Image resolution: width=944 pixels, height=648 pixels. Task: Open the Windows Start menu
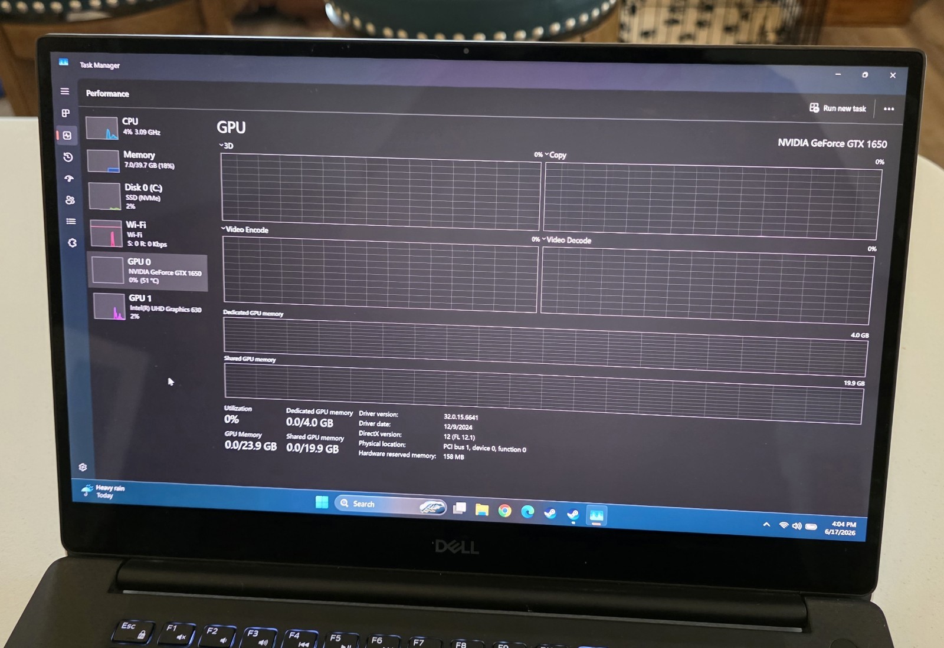click(322, 502)
